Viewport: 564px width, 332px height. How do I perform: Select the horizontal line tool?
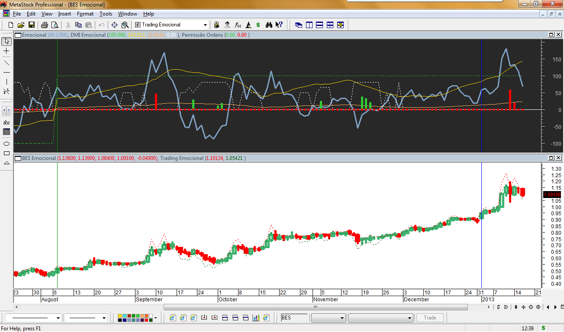point(6,72)
